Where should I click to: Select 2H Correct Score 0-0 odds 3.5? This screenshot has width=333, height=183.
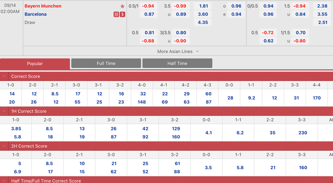pyautogui.click(x=208, y=168)
